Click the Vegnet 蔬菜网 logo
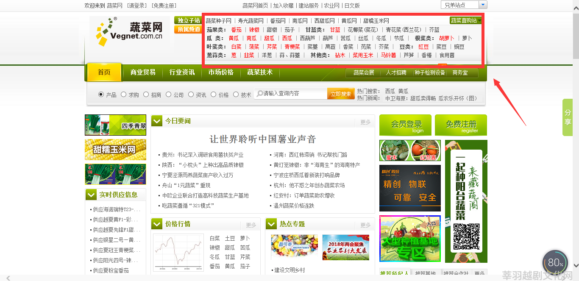The height and width of the screenshot is (281, 579). pos(130,31)
